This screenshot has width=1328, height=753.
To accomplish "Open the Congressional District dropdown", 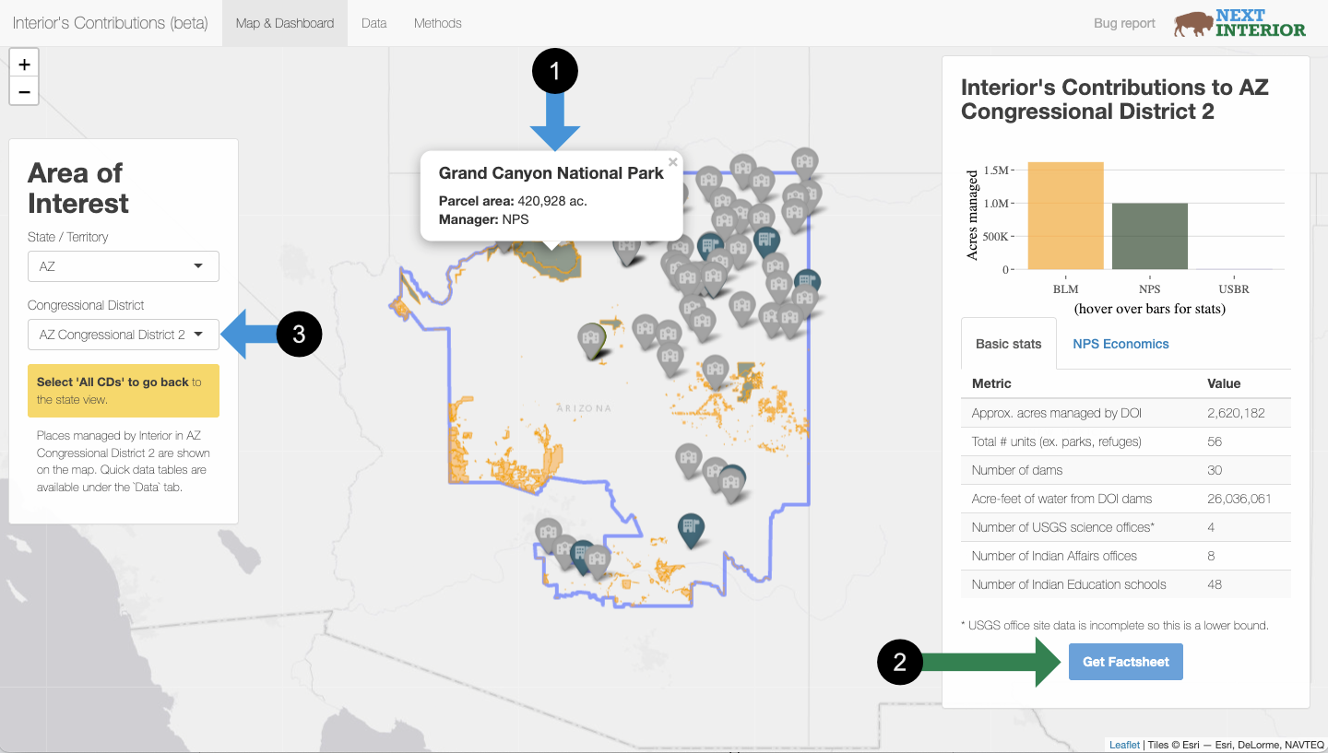I will [123, 335].
